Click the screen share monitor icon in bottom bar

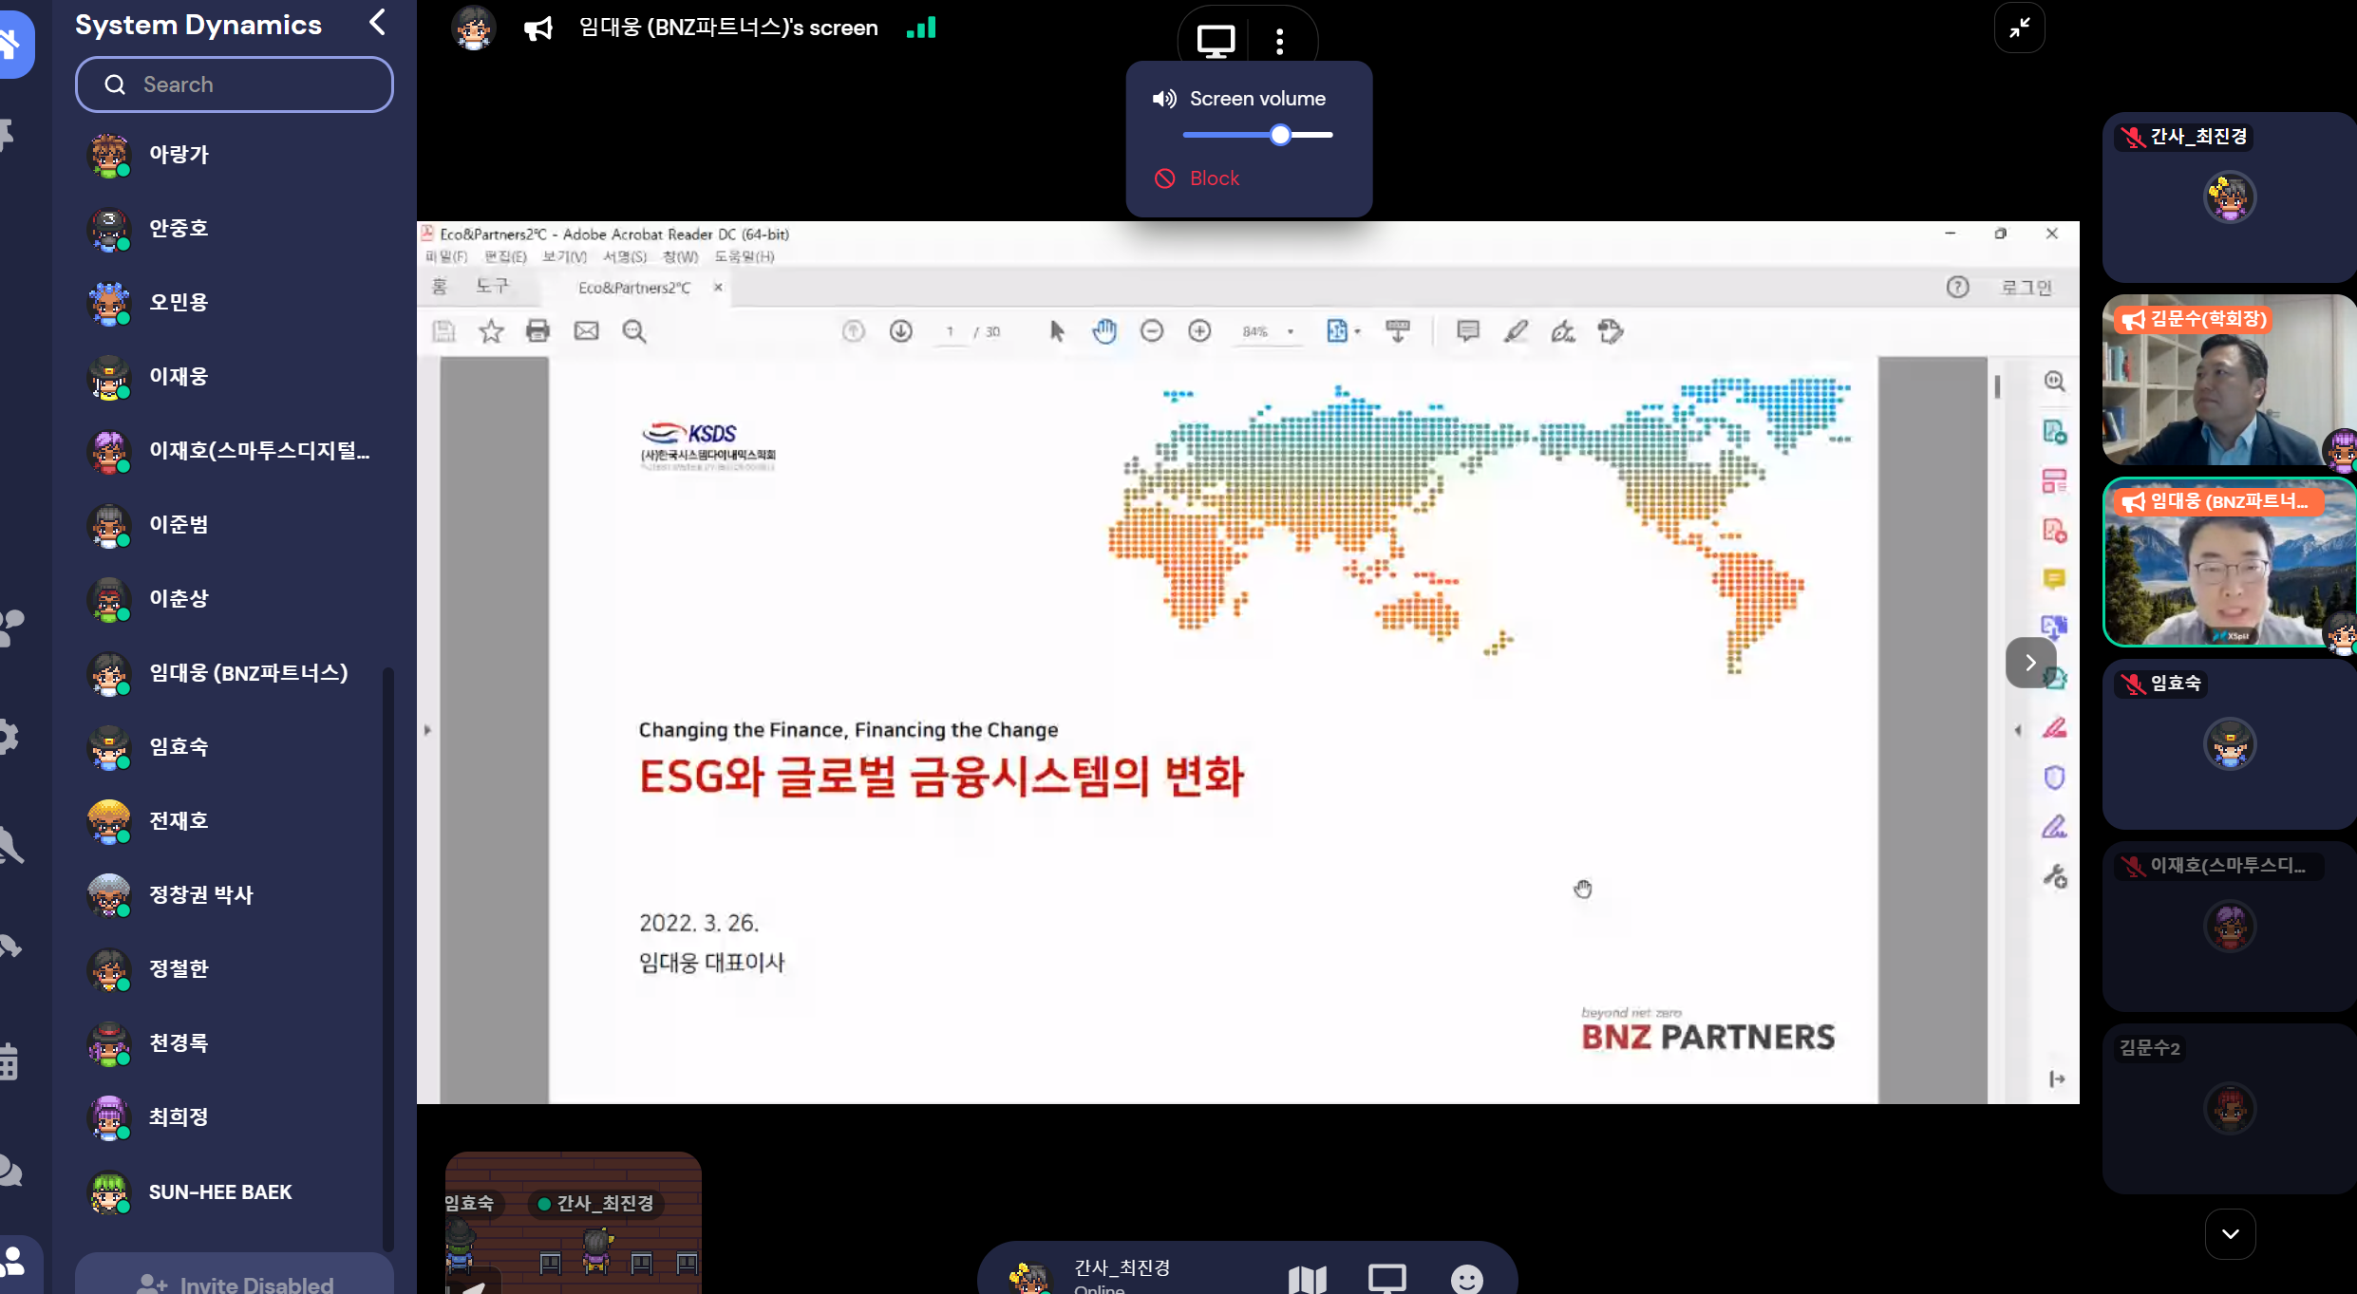click(1386, 1279)
